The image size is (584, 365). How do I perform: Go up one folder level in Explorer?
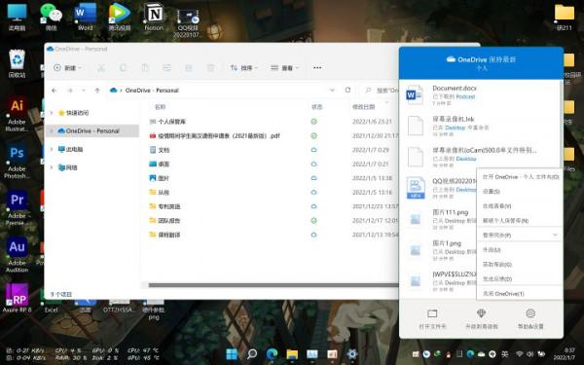pos(97,91)
